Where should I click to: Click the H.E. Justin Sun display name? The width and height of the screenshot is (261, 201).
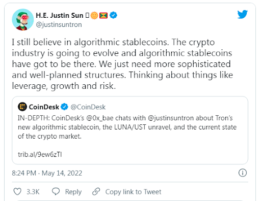point(60,15)
